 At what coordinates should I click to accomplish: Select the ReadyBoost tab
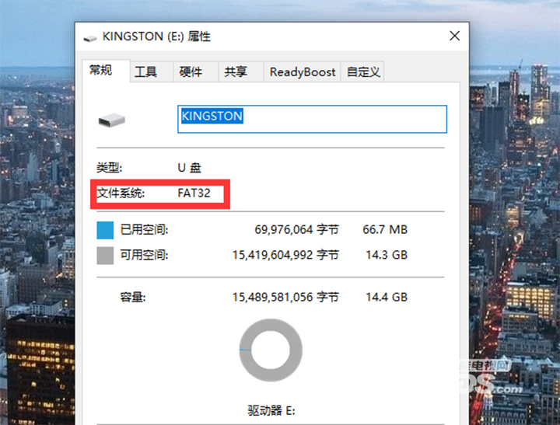tap(303, 72)
